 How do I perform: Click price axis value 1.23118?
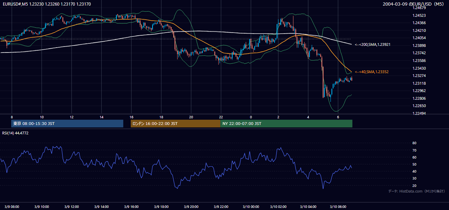[420, 83]
